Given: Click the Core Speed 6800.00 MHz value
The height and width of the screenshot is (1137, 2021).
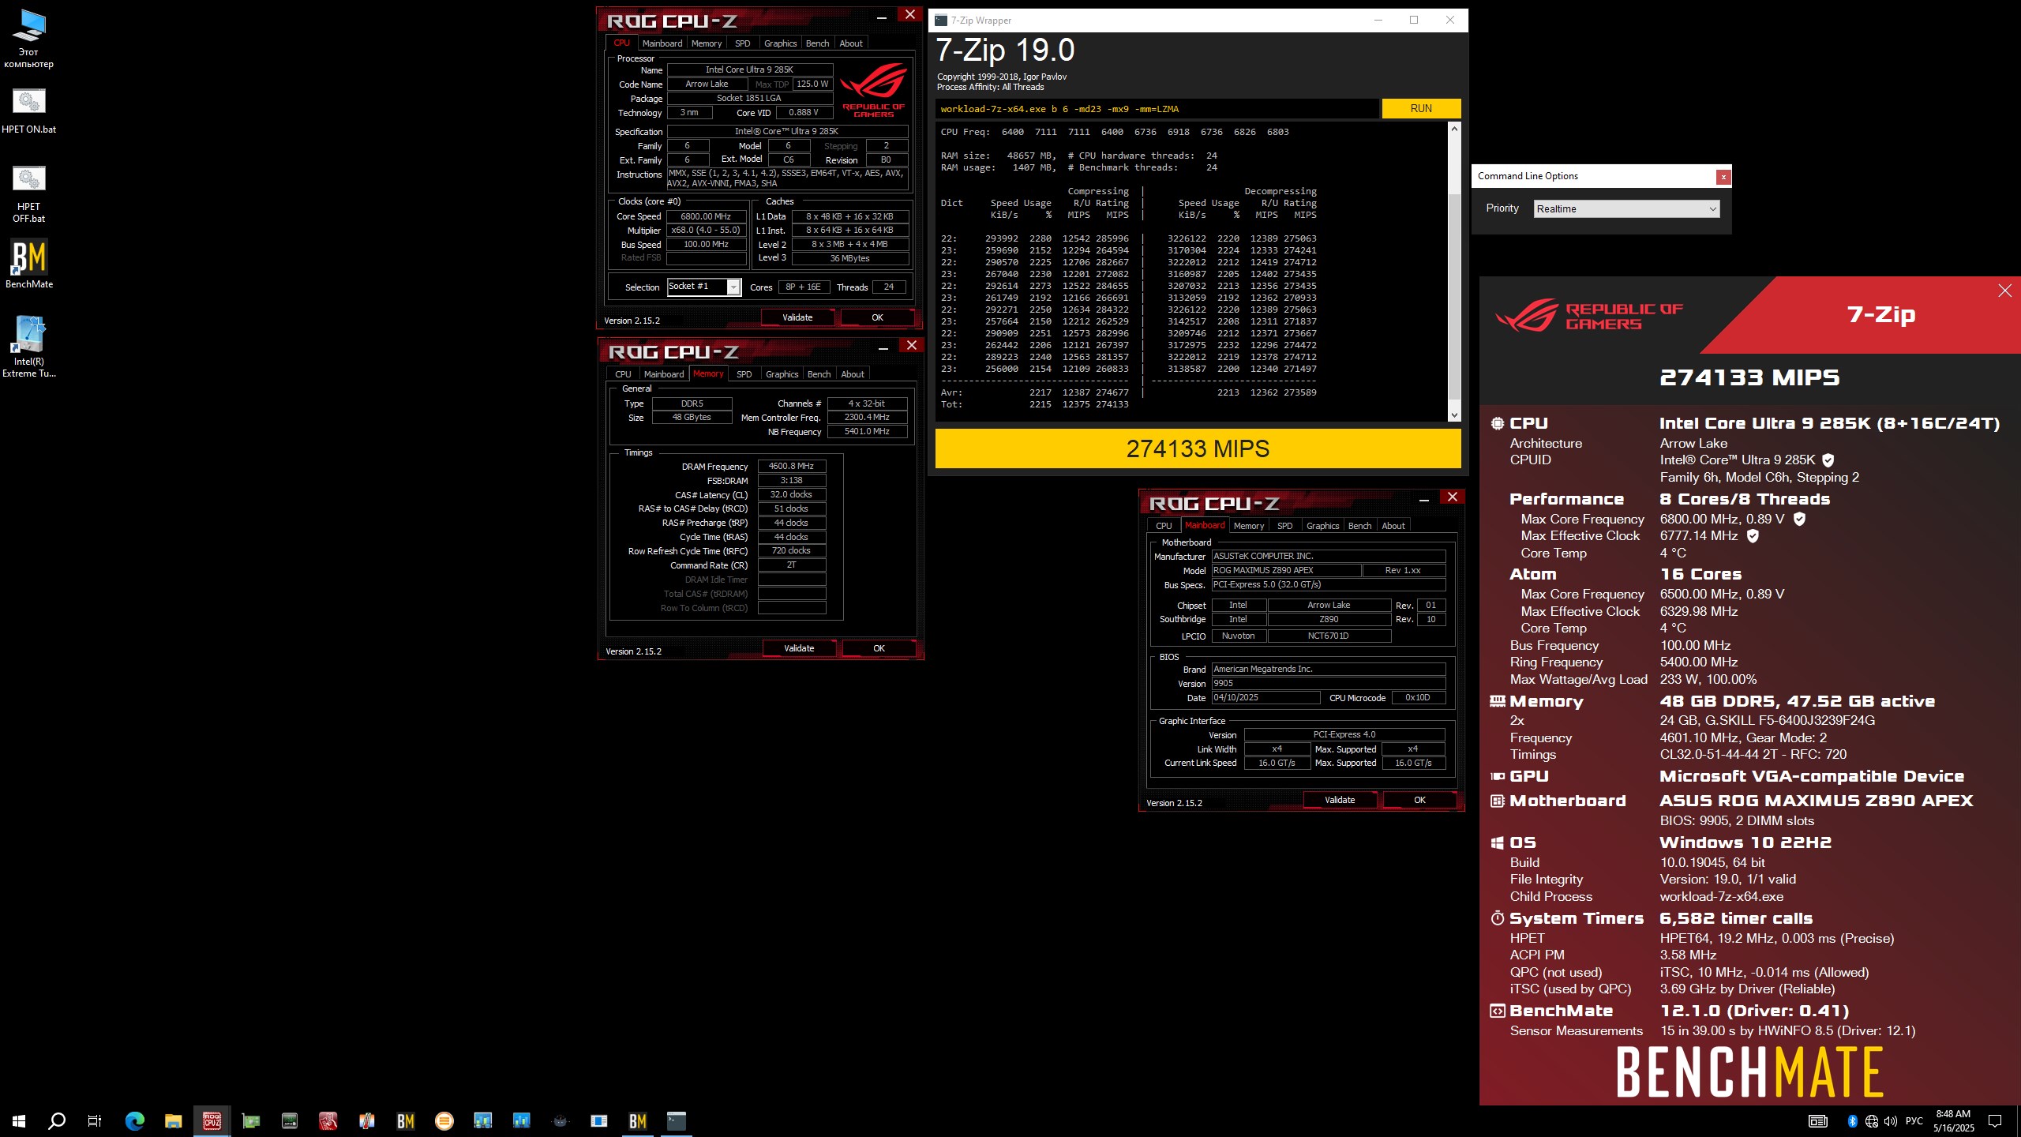Looking at the screenshot, I should pos(706,216).
